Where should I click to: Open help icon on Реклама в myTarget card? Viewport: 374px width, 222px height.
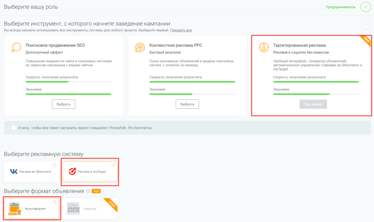point(113,165)
